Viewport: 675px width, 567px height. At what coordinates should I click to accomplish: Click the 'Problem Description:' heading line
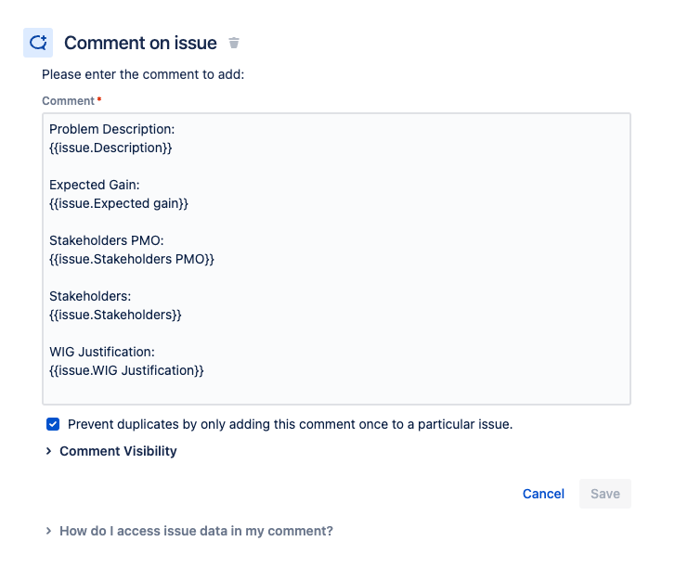point(112,129)
